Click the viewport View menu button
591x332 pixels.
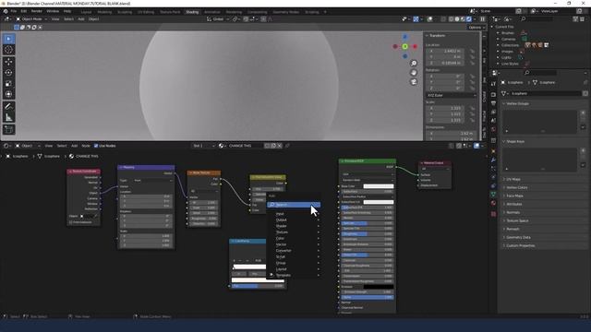(55, 18)
